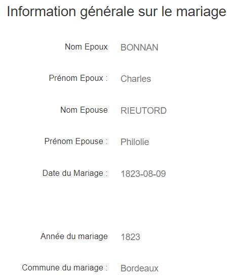Click the 1823 year value
This screenshot has width=235, height=277.
[x=131, y=237]
